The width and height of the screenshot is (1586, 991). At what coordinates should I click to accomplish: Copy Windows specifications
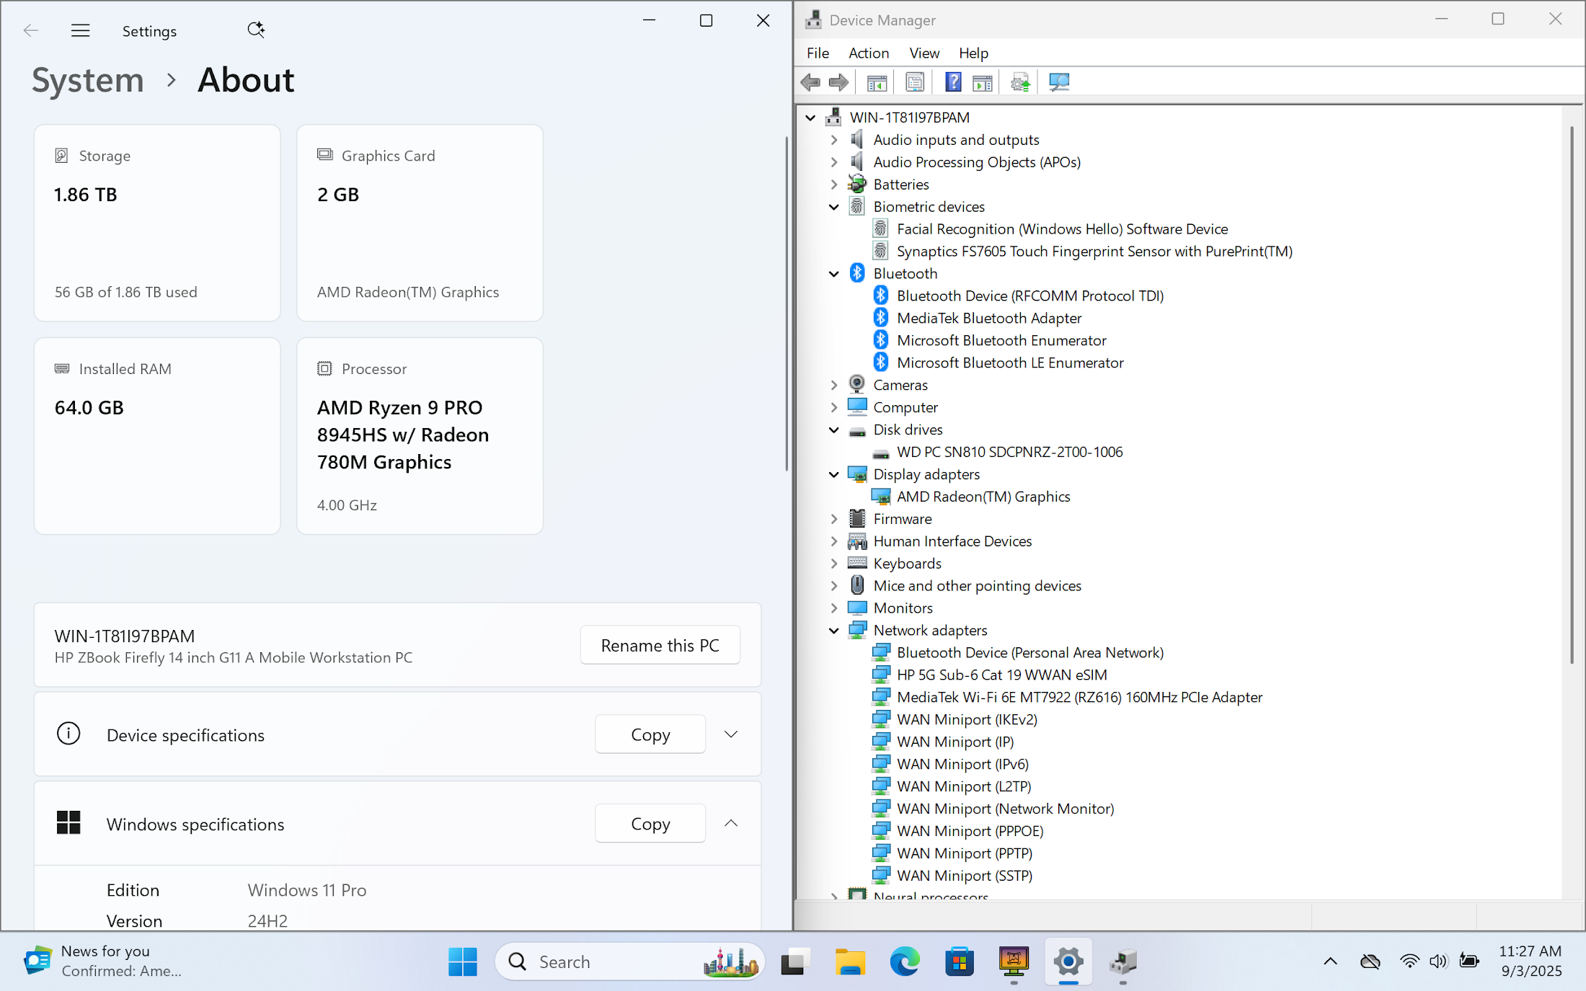click(x=650, y=823)
